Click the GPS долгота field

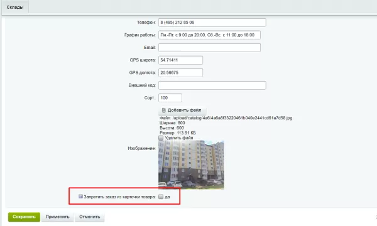click(x=180, y=73)
